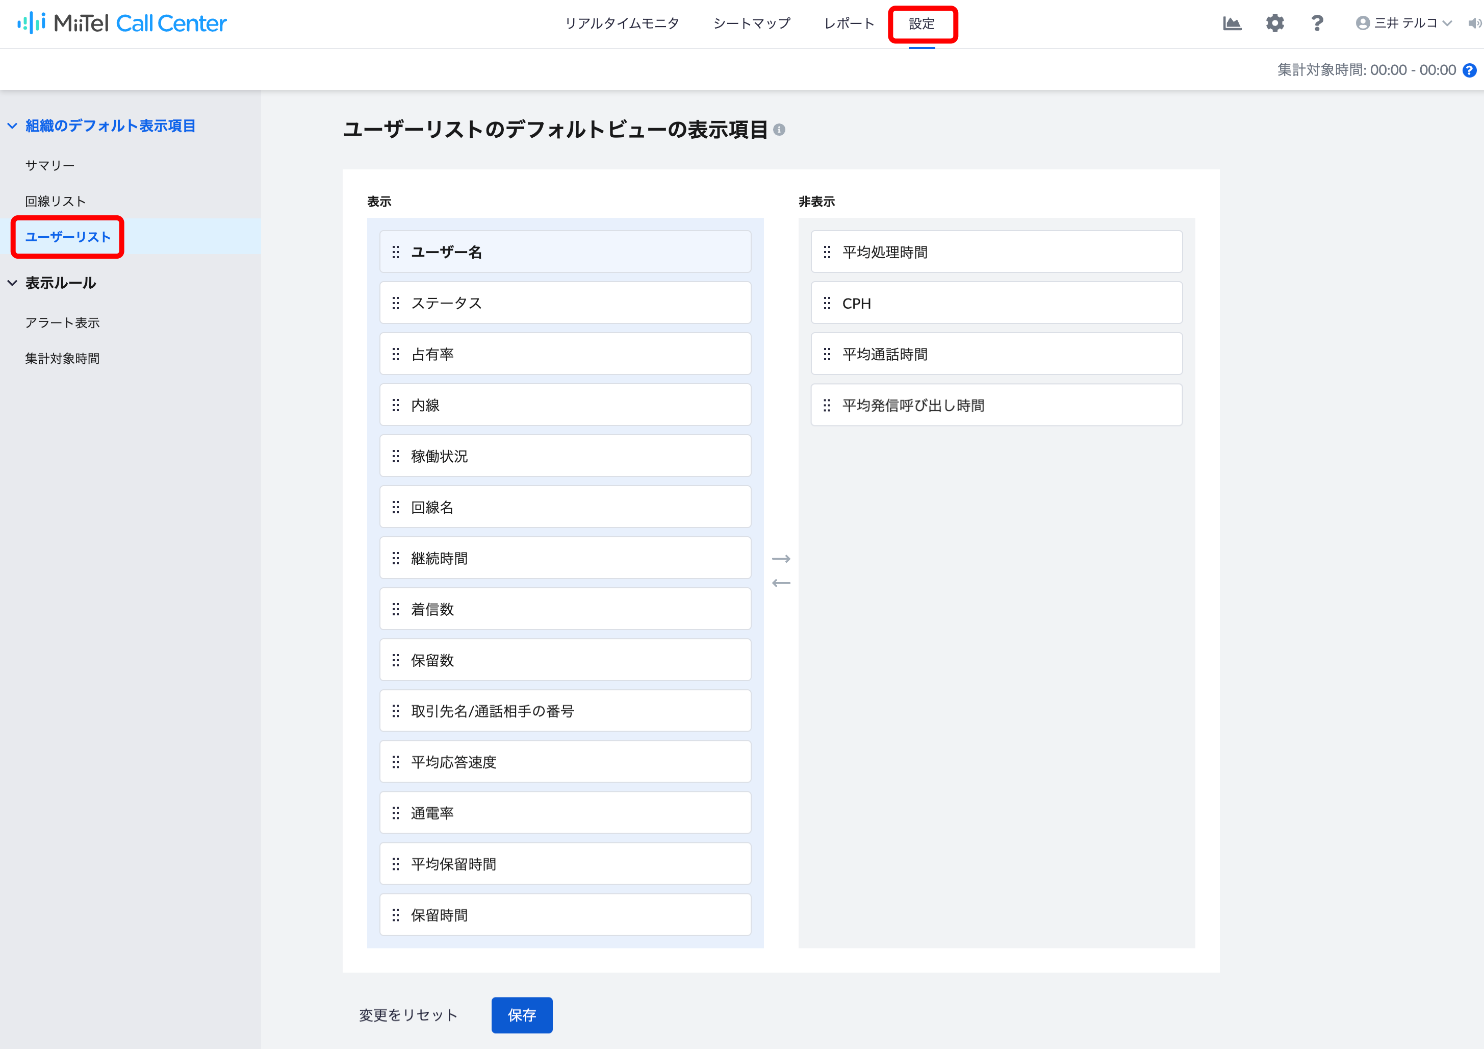This screenshot has width=1484, height=1049.
Task: Select the 平均保留時間 item
Action: point(565,864)
